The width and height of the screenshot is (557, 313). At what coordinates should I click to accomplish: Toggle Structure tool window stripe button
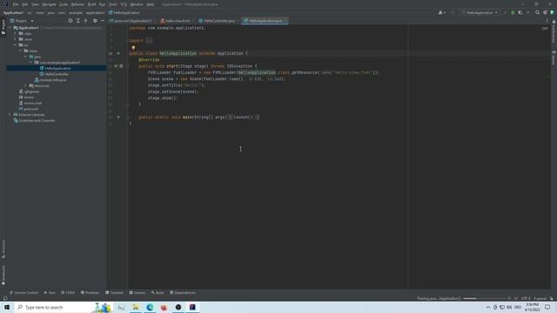3,249
